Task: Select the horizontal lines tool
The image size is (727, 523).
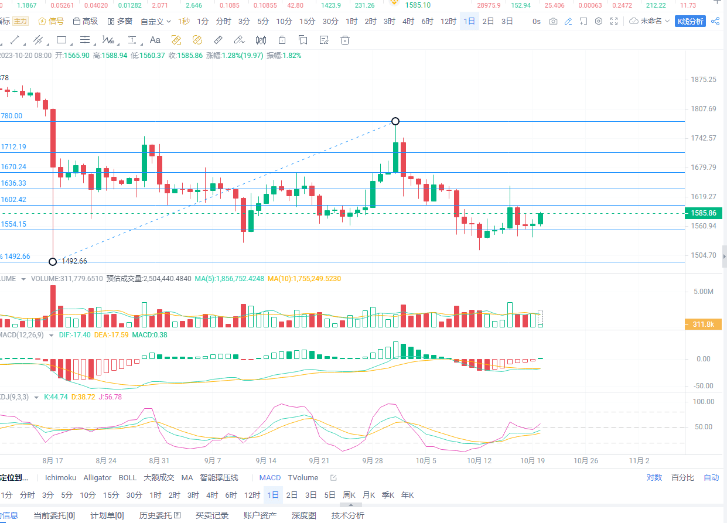Action: pos(85,40)
